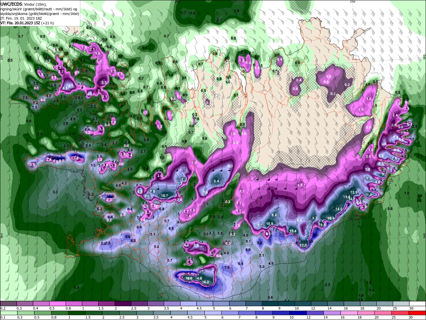426x320 pixels.
Task: Select the pale grey legend swatch labeled 25
Action: coord(401,304)
